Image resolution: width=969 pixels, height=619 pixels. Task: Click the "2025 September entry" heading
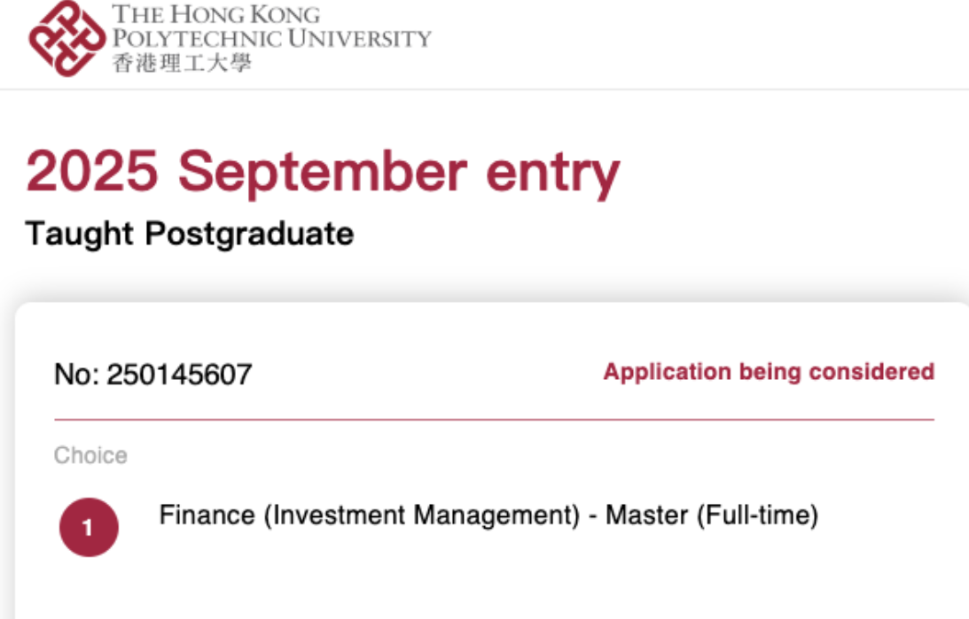323,173
